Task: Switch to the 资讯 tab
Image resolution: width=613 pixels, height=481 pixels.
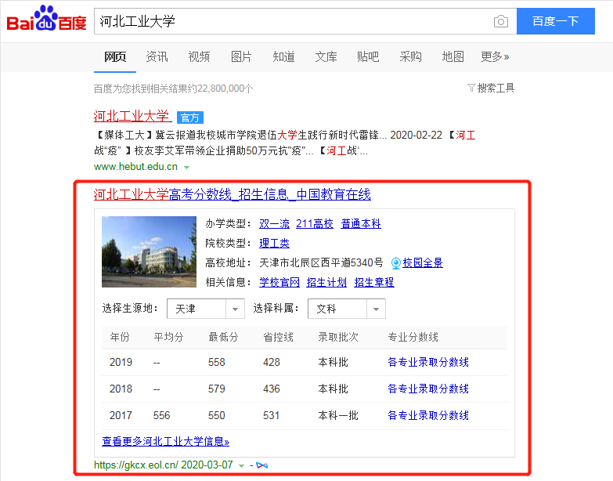Action: (x=157, y=57)
